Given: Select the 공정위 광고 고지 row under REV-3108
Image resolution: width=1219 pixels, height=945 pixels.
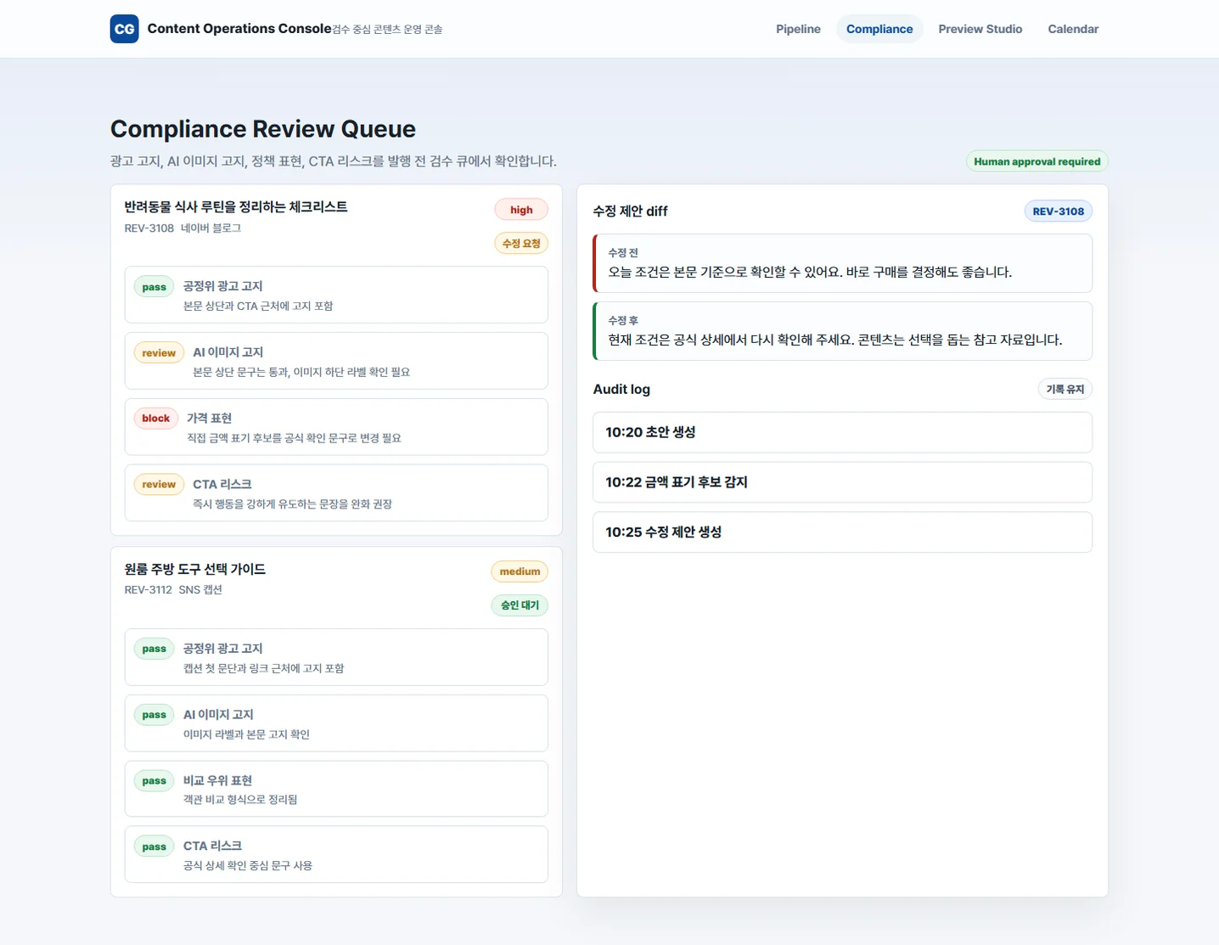Looking at the screenshot, I should pyautogui.click(x=336, y=295).
